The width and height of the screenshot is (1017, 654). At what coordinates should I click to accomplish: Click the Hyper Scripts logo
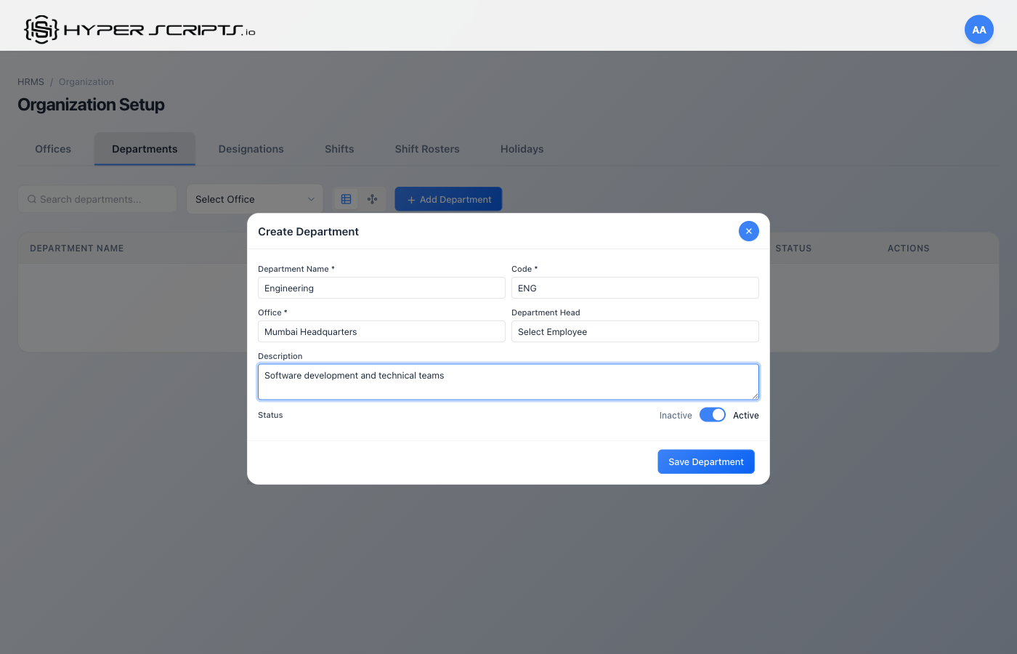(x=138, y=29)
